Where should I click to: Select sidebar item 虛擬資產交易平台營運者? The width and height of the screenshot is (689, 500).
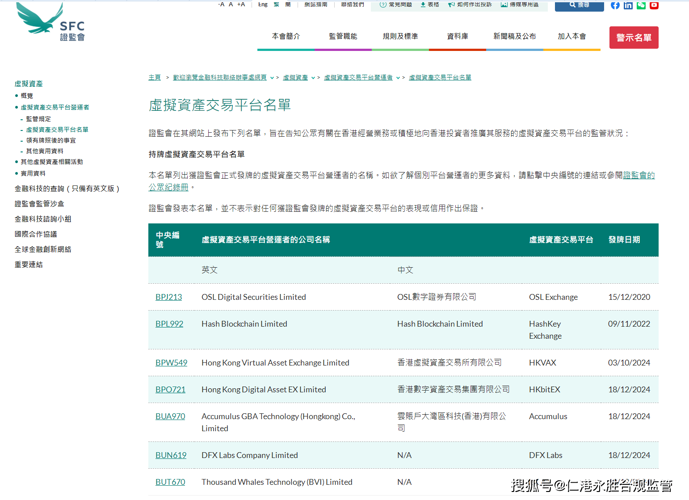(55, 107)
